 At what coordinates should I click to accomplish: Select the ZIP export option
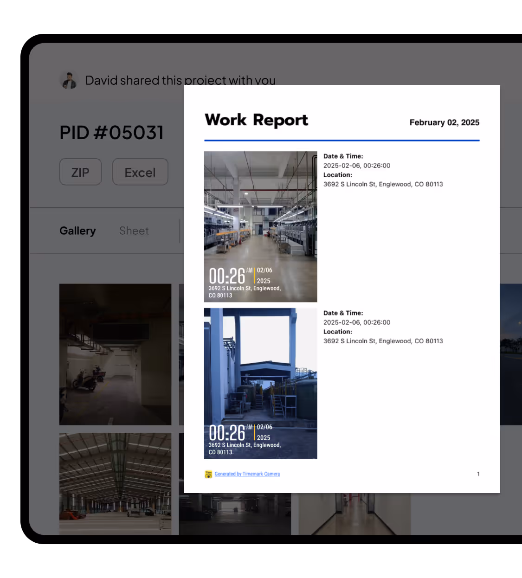(x=80, y=172)
